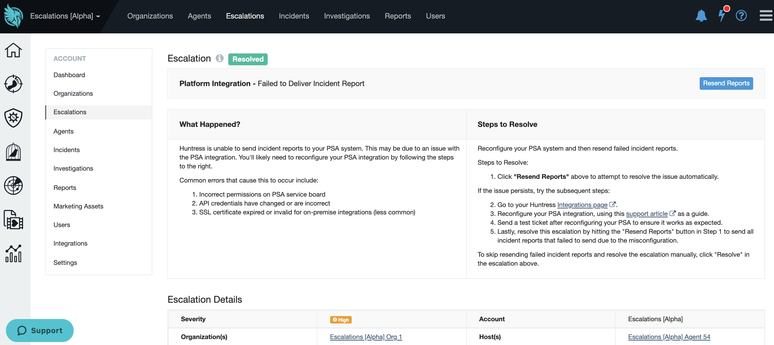This screenshot has width=774, height=345.
Task: Select Users in Account sidebar
Action: (99, 225)
